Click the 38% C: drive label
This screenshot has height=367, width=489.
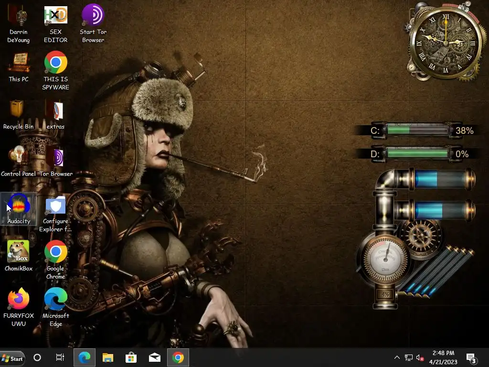click(x=464, y=130)
